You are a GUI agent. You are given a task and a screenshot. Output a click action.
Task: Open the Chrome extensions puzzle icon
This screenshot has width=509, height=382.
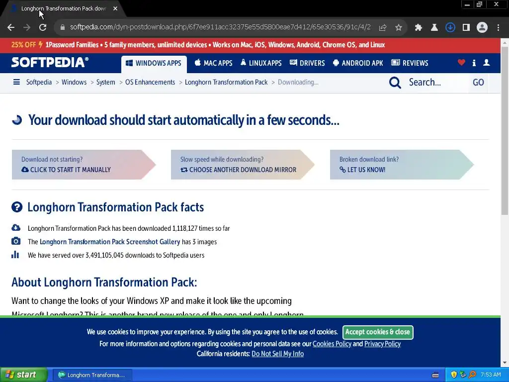click(419, 28)
